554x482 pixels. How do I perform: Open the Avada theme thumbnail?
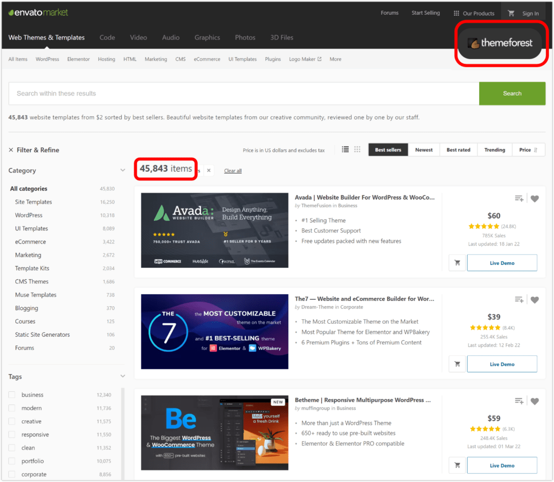[214, 230]
